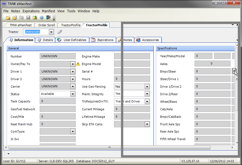242x165 pixels.
Task: Expand the Use Geo-fencing dropdown
Action: pyautogui.click(x=147, y=87)
